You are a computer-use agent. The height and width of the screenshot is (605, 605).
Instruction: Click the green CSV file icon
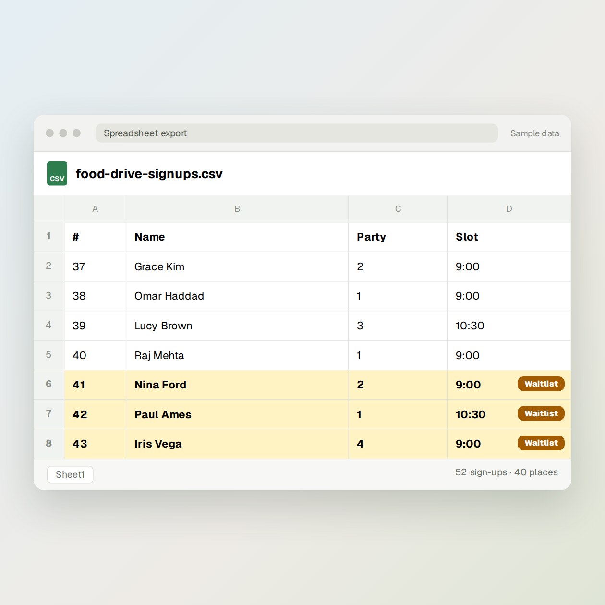[57, 173]
